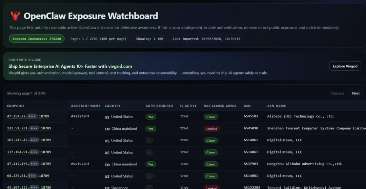366x189 pixels.
Task: Click the Yes auth badge in first row
Action: pos(151,117)
